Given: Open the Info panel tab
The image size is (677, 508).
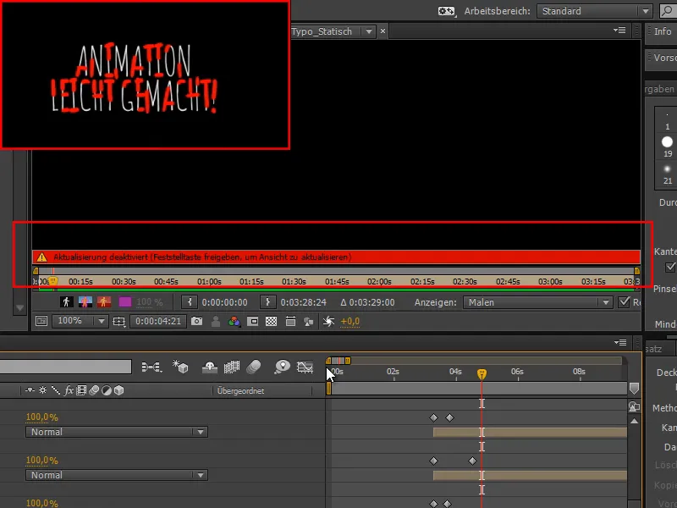Looking at the screenshot, I should pyautogui.click(x=663, y=31).
